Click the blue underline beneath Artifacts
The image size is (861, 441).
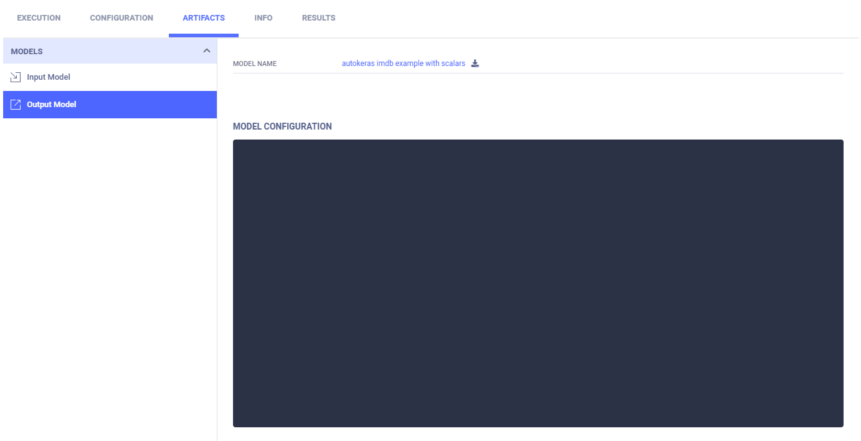[x=204, y=36]
